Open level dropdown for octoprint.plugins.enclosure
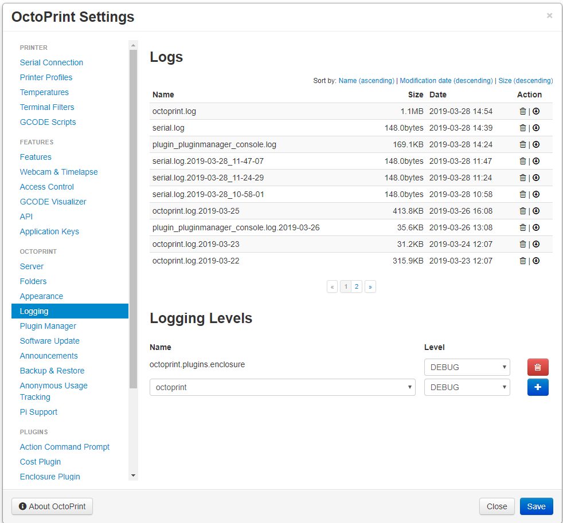This screenshot has width=563, height=523. pyautogui.click(x=467, y=367)
